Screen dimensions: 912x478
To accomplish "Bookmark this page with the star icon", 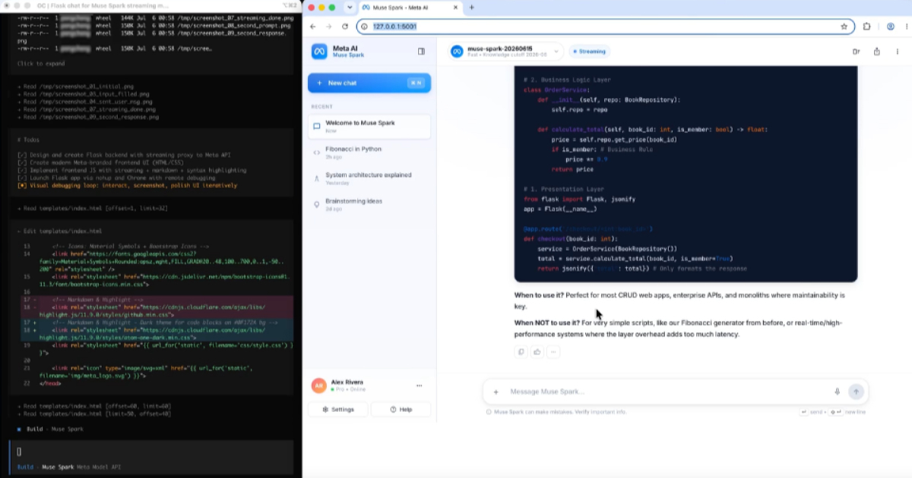I will click(x=844, y=26).
